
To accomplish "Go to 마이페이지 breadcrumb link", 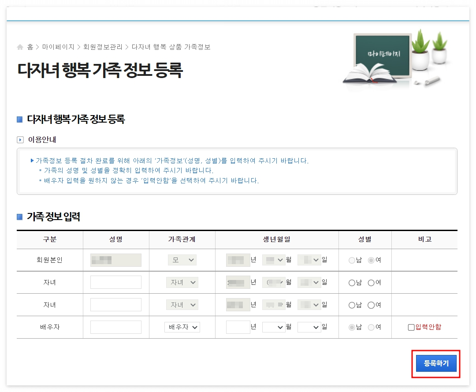I will click(x=58, y=47).
